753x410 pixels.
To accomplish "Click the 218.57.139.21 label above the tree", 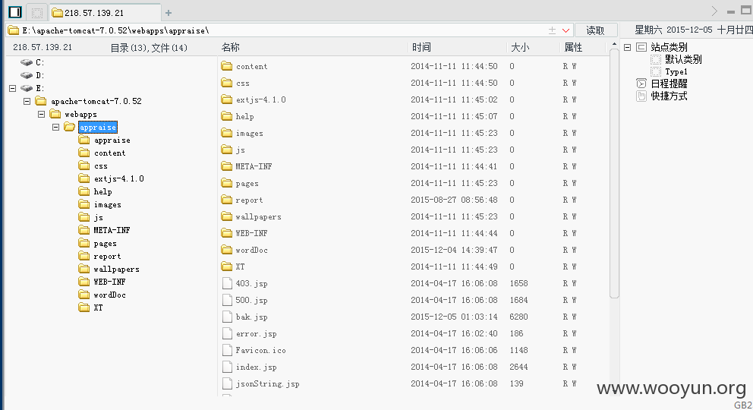I will 43,47.
